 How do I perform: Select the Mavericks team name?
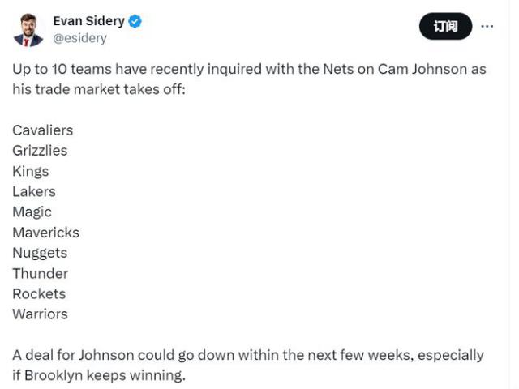(x=45, y=233)
